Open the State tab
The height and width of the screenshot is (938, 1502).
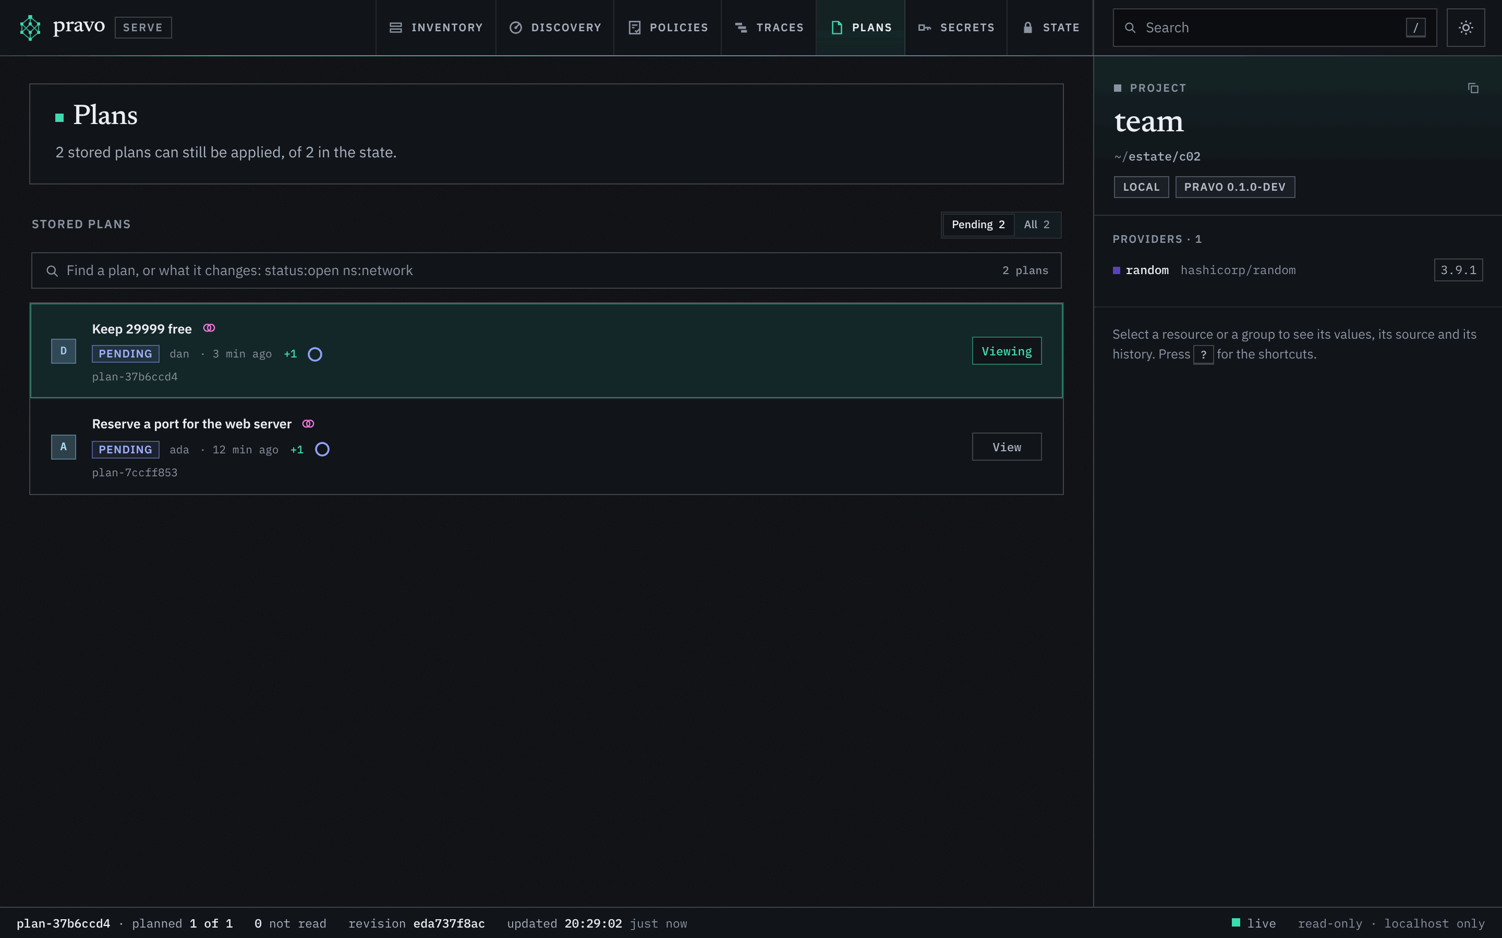click(x=1051, y=27)
